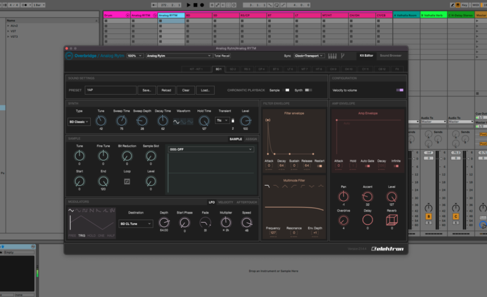Select the FX tab
This screenshot has height=297, width=487.
397,69
